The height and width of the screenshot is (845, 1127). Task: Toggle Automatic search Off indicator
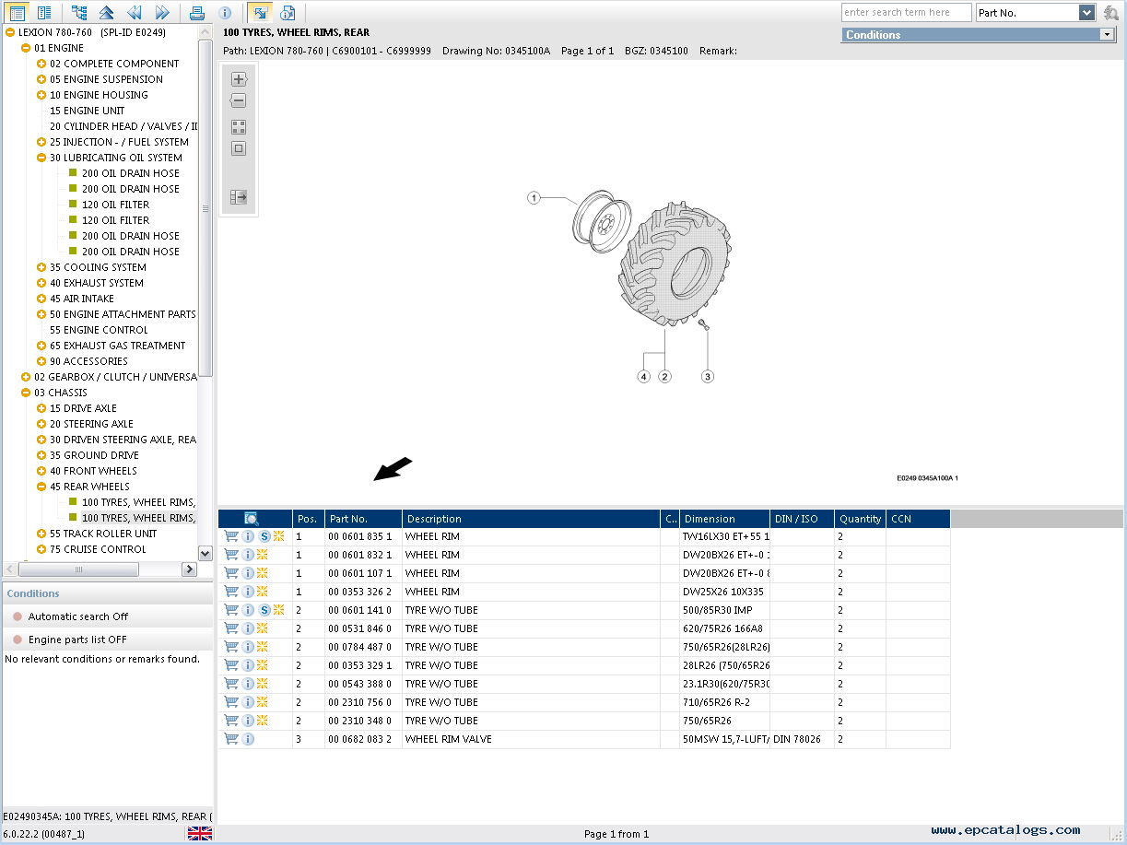pos(18,616)
